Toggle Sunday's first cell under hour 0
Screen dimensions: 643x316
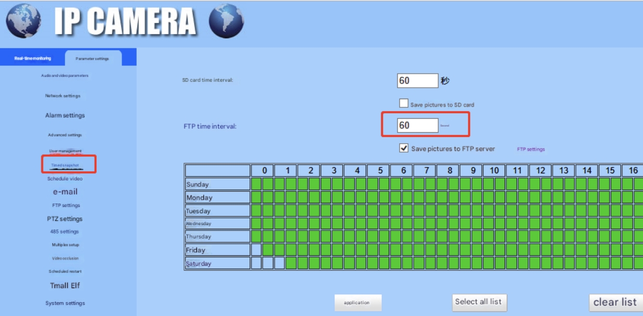[256, 184]
